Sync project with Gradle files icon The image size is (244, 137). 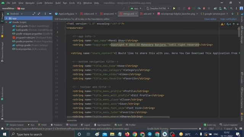(215, 8)
